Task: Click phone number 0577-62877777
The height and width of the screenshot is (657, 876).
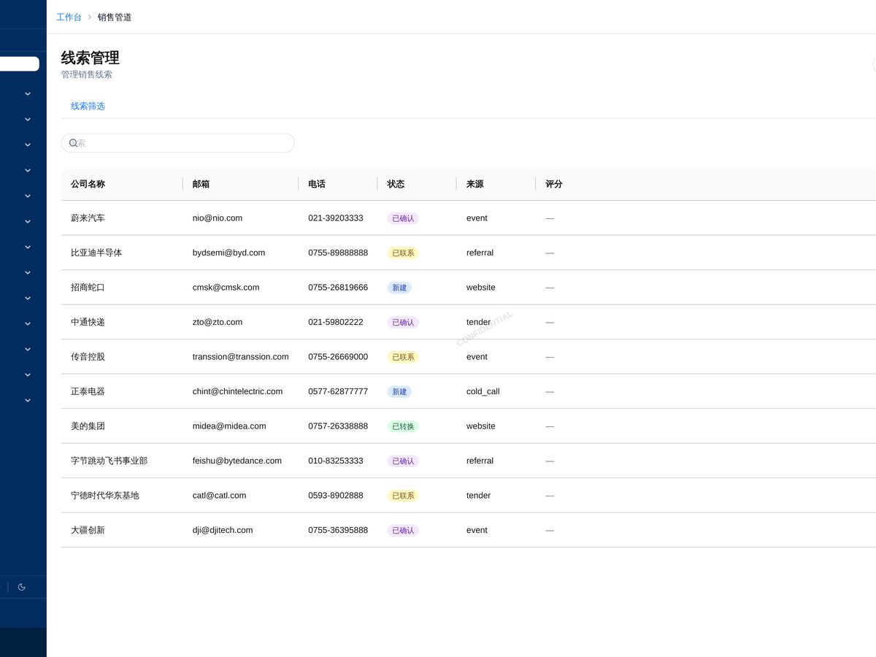Action: (x=338, y=391)
